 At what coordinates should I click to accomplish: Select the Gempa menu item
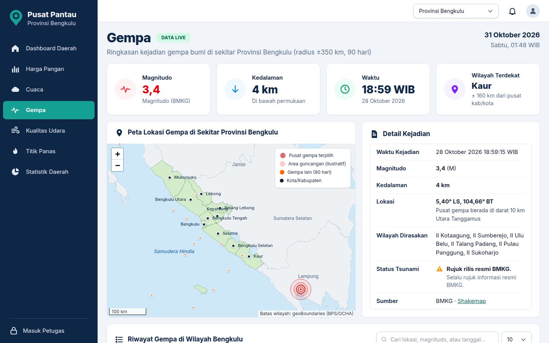point(49,110)
